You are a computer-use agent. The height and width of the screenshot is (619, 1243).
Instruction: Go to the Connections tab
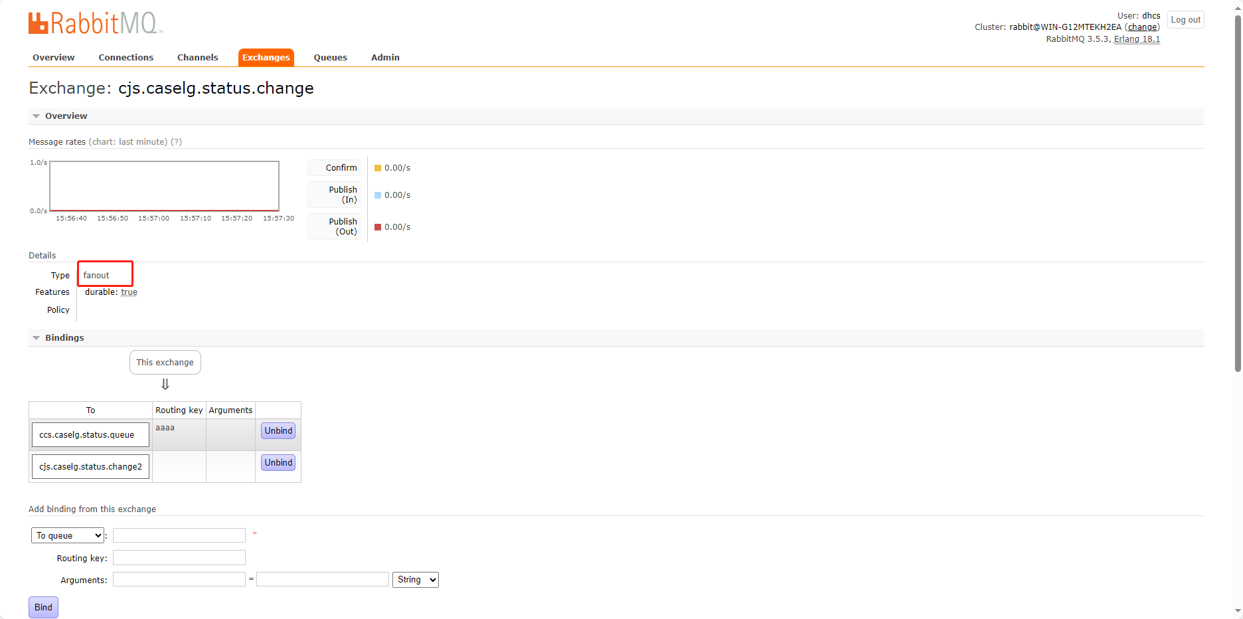tap(126, 58)
